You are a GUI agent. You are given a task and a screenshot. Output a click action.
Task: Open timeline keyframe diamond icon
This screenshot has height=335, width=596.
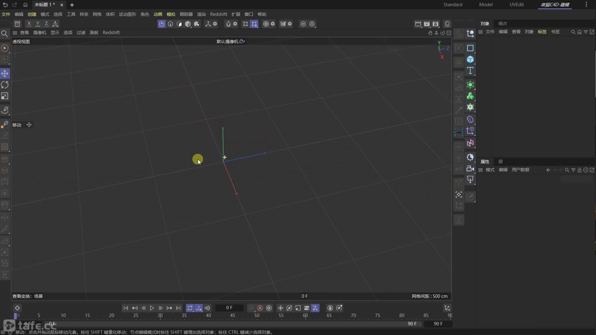click(x=17, y=308)
